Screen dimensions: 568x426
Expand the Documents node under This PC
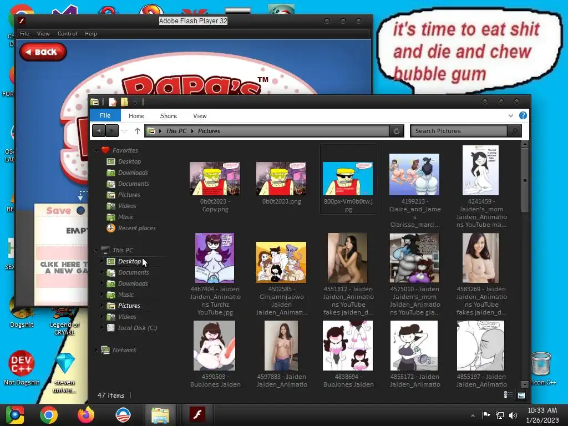102,272
